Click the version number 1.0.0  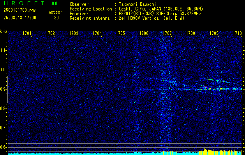[x=53, y=3]
